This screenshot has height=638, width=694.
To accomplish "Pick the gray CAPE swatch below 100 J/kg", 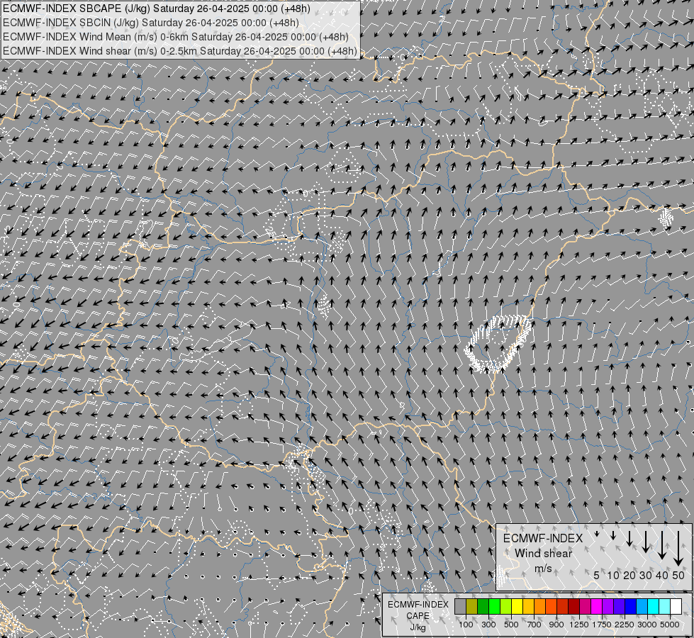I will [460, 606].
